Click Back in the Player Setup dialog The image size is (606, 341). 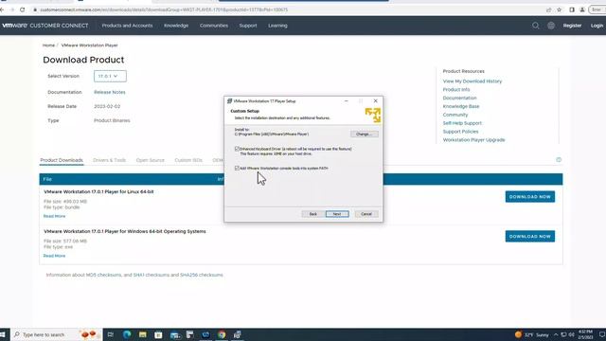pos(313,214)
